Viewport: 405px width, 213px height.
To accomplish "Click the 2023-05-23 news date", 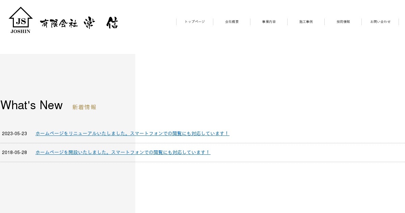I will [x=15, y=133].
